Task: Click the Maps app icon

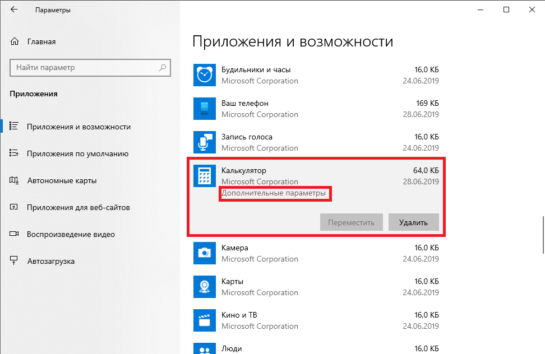Action: click(x=204, y=287)
